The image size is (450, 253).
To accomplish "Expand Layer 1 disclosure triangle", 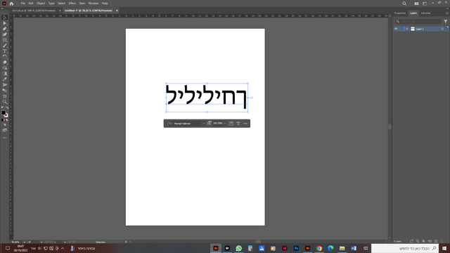I will point(407,29).
